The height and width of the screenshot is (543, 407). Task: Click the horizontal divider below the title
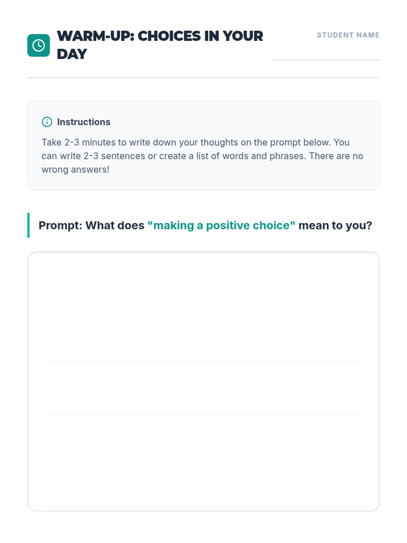pos(203,78)
